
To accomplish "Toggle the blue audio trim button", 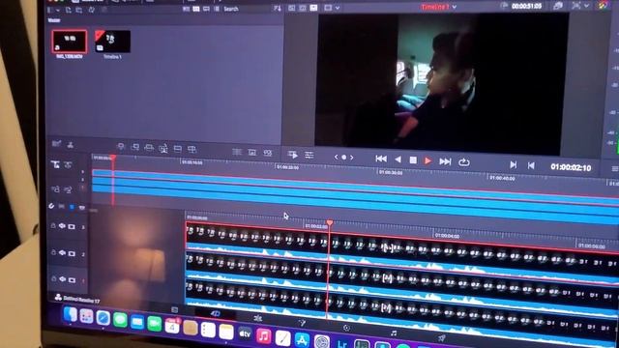I will pos(72,207).
